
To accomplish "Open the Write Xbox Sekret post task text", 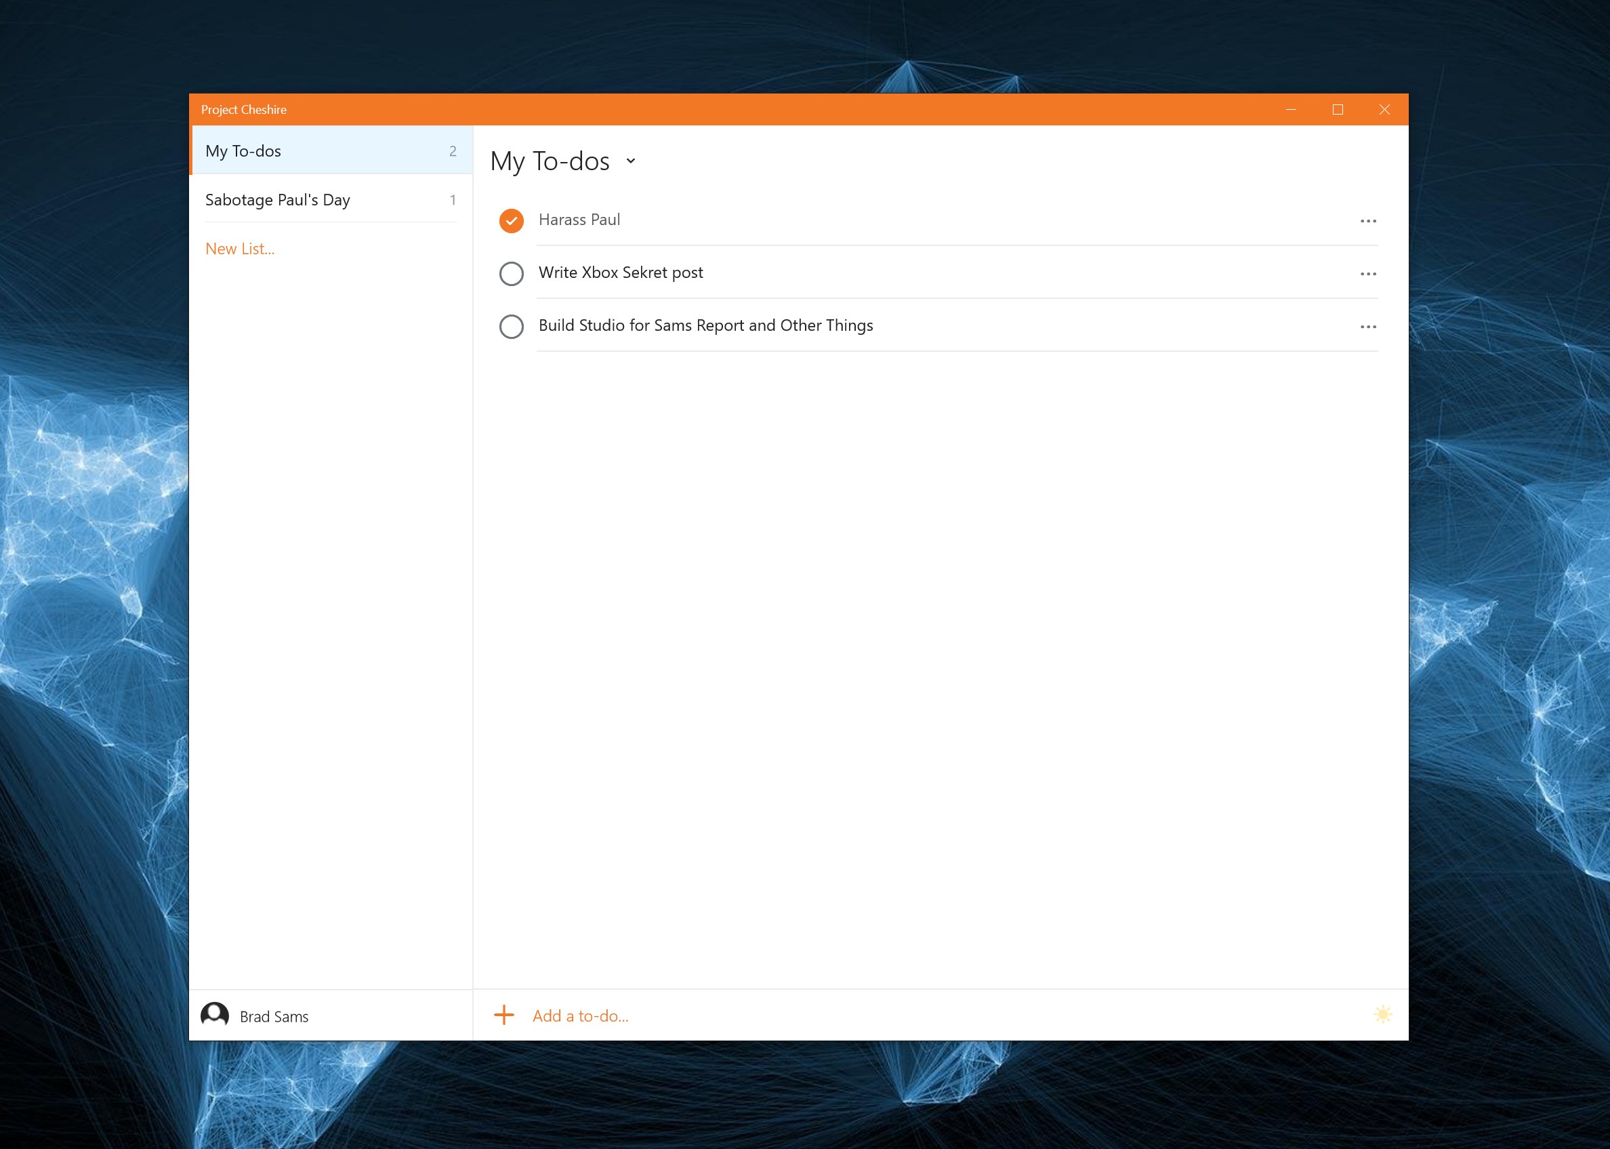I will click(620, 273).
